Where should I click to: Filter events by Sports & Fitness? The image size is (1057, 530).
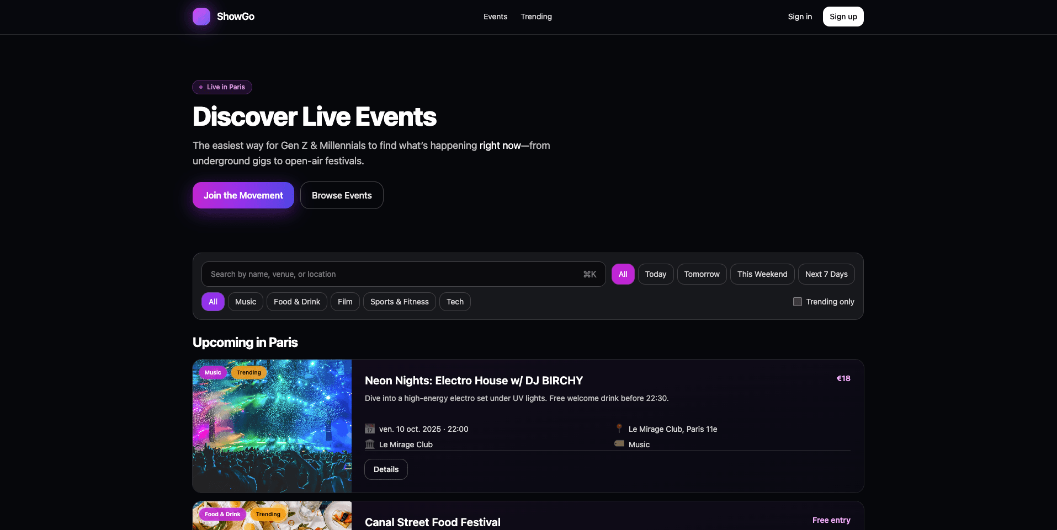(x=399, y=302)
